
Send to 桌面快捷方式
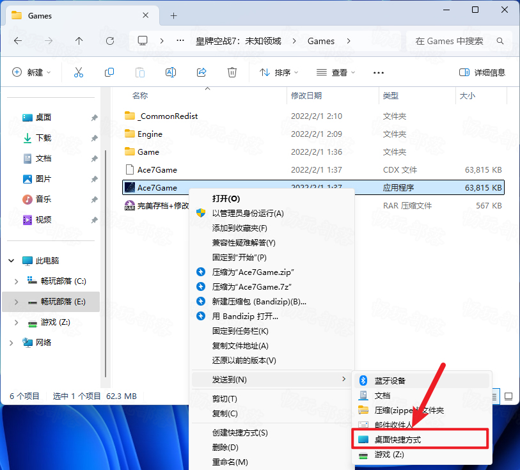[x=420, y=439]
